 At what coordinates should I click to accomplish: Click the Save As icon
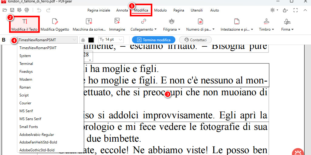[19, 10]
